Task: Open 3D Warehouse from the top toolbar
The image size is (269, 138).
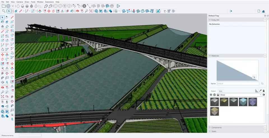Action: click(96, 11)
